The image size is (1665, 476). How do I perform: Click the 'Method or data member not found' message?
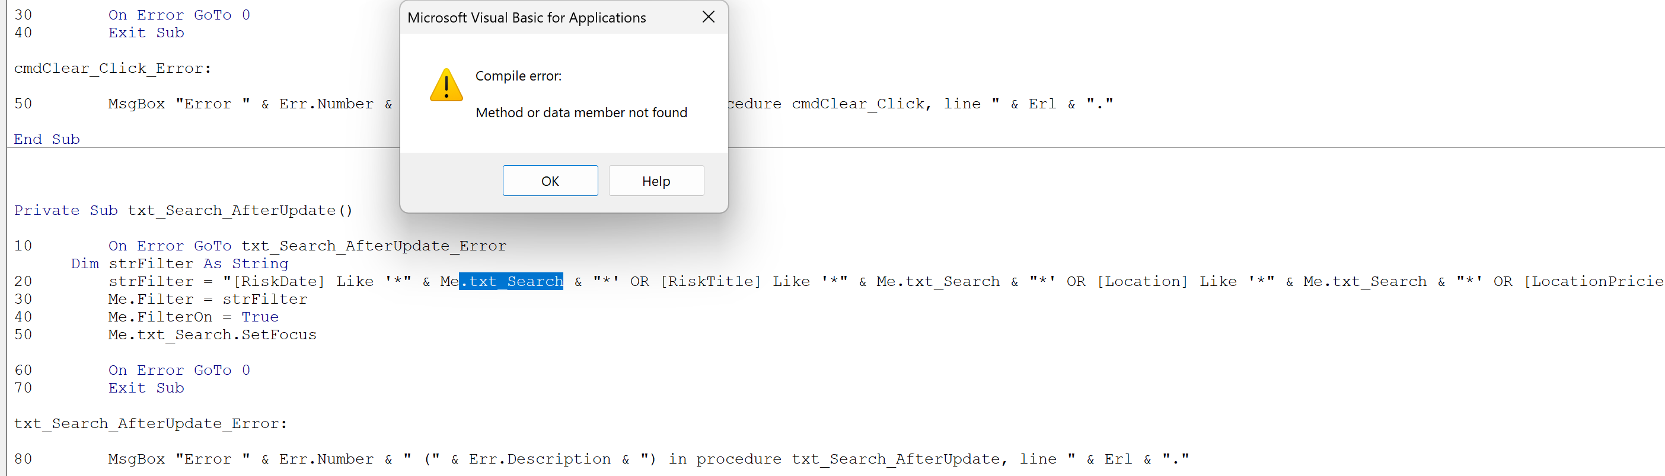[x=581, y=112]
